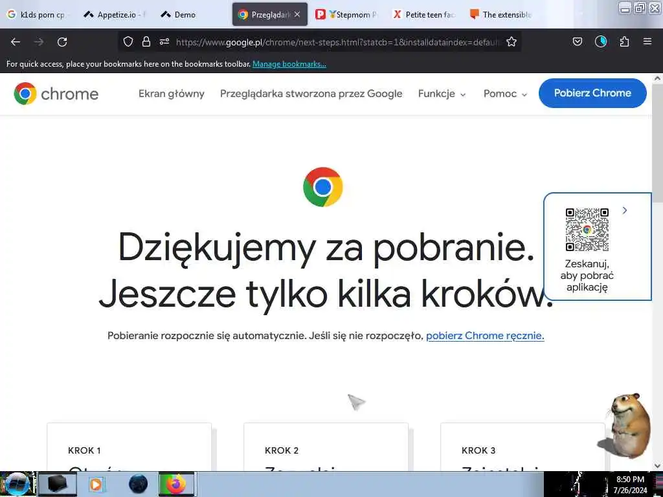Click the KROK 2 card

[x=326, y=447]
